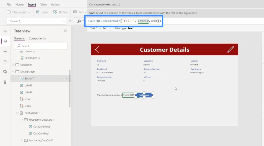Select Label8 in the tree
The image size is (264, 146).
pos(28,85)
